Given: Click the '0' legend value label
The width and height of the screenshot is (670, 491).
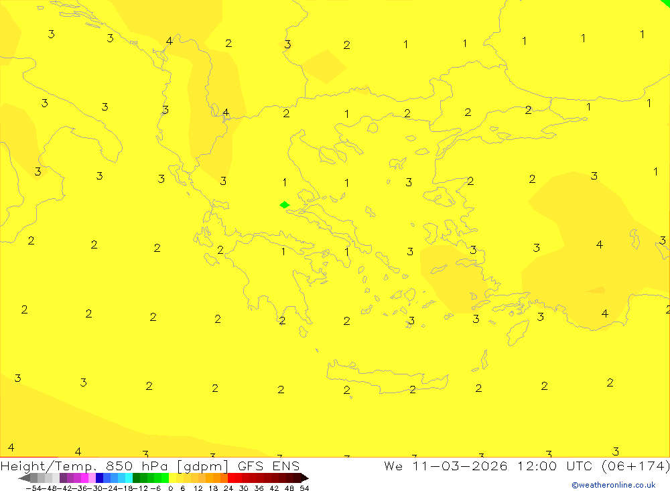Looking at the screenshot, I should (170, 488).
